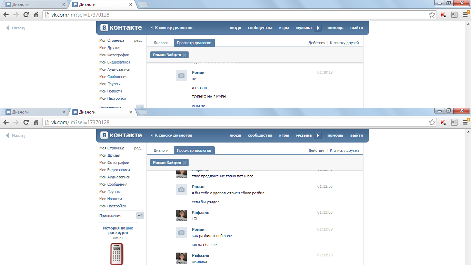Open Мои Друзья in the upper window sidebar

point(110,48)
